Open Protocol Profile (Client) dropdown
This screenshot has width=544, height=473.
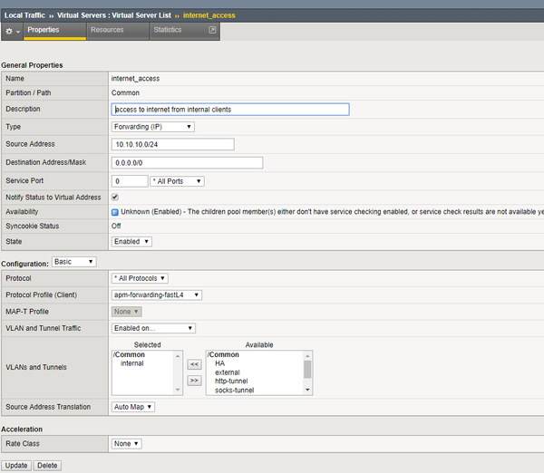(156, 294)
